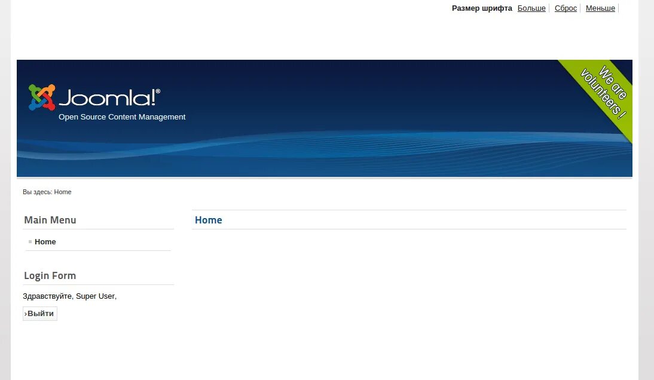The height and width of the screenshot is (380, 654).
Task: Increase font size with Больше link
Action: tap(531, 8)
